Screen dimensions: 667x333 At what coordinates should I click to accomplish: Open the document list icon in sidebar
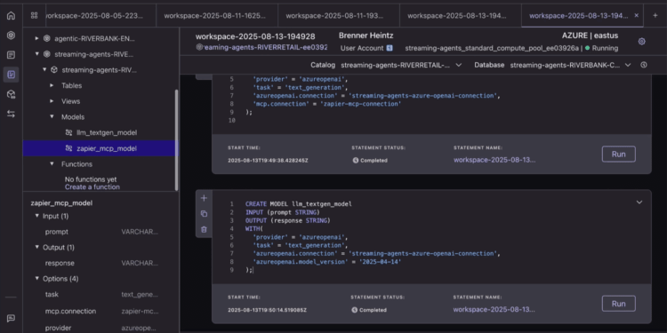click(11, 55)
